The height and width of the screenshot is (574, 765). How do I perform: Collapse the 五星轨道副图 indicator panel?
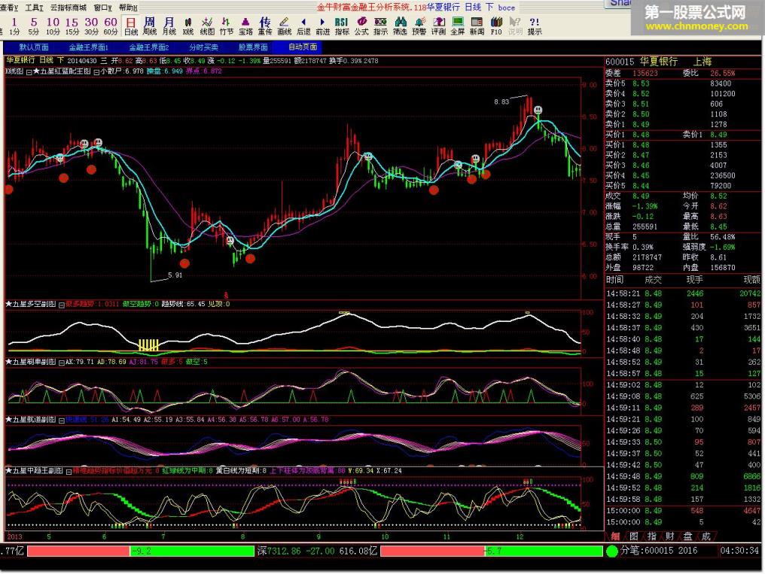[x=62, y=420]
